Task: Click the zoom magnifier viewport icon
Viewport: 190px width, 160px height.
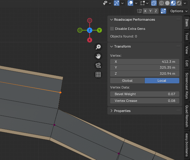Action: 98,47
